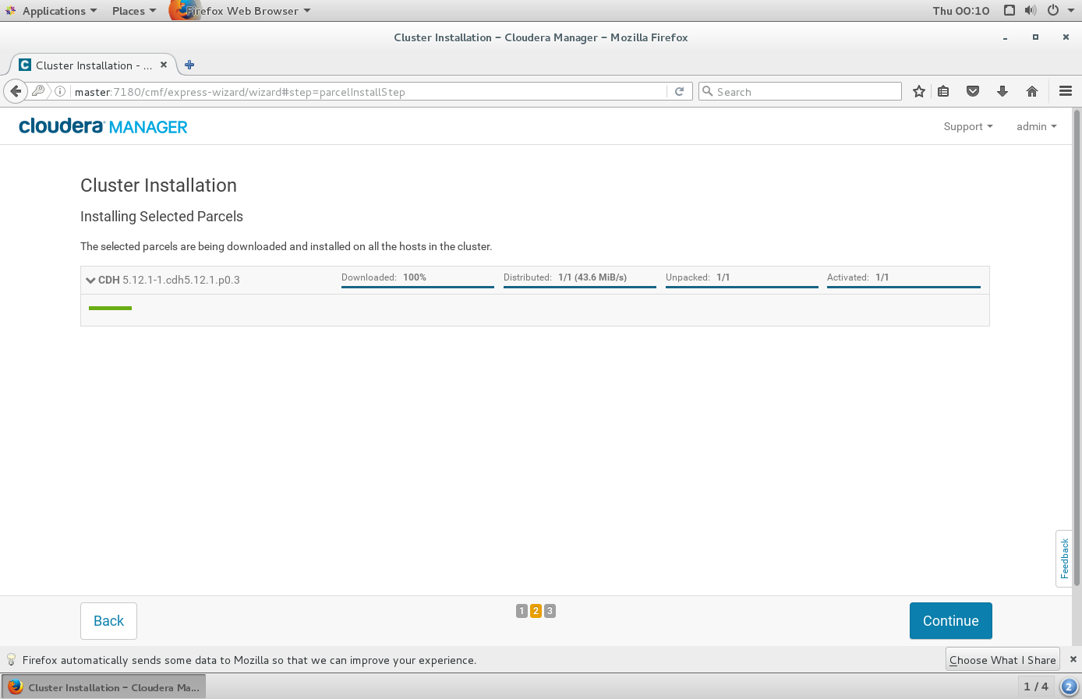Bookmark this page with star icon
This screenshot has width=1082, height=699.
pos(919,91)
